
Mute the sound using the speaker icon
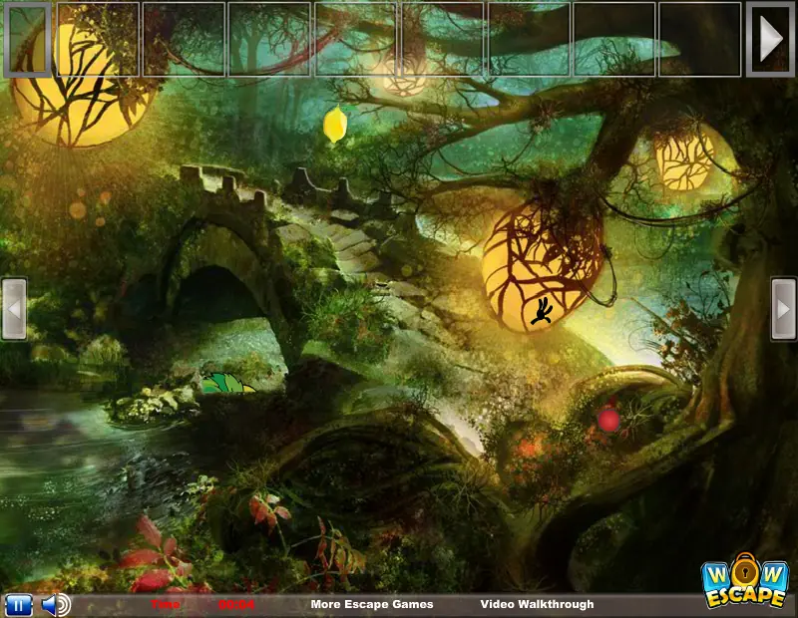pyautogui.click(x=56, y=605)
